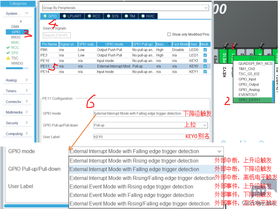The height and width of the screenshot is (209, 280).
Task: Enable Show only Modified Pins checkbox
Action: 169,34
